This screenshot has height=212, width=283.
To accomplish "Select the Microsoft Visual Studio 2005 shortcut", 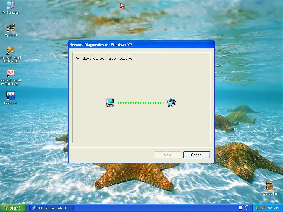I will [11, 55].
